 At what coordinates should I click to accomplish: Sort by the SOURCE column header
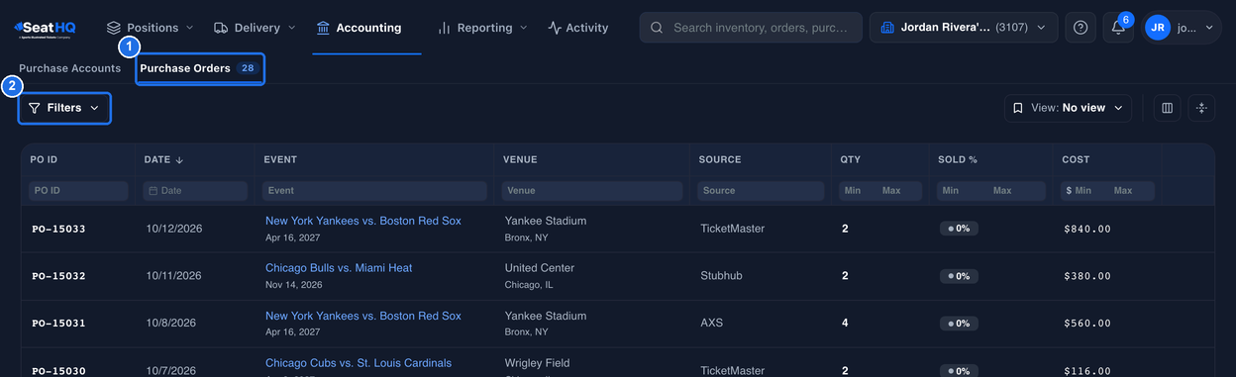point(720,159)
